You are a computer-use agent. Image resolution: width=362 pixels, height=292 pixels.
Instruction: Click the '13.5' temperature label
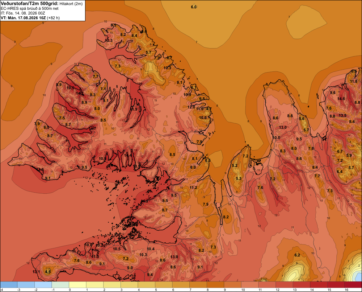(x=342, y=115)
